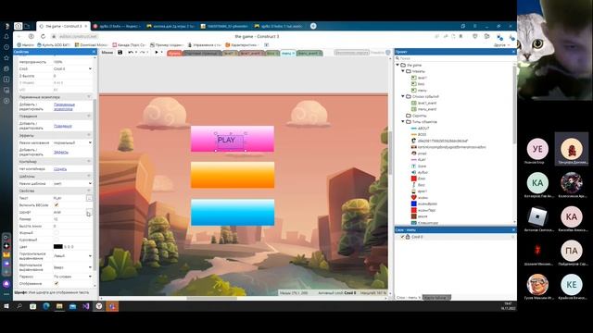Open the level1_event sheet in project tree
Viewport: 593px width, 333px height.
427,103
